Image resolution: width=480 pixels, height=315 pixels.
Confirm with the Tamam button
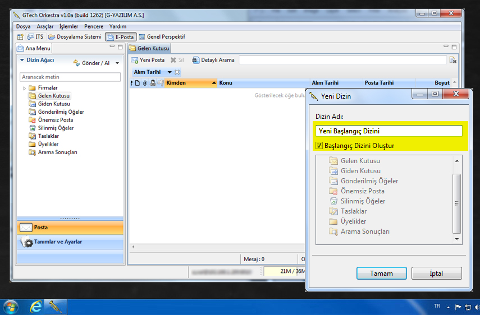coord(381,274)
